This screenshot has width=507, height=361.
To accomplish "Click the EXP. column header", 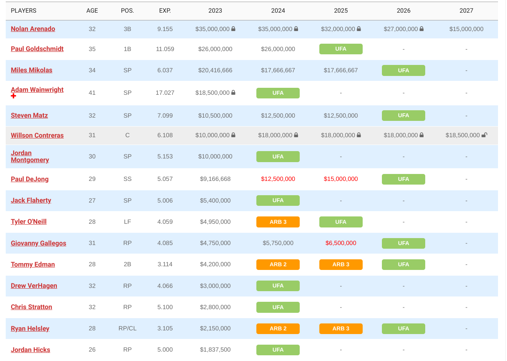I will (165, 11).
